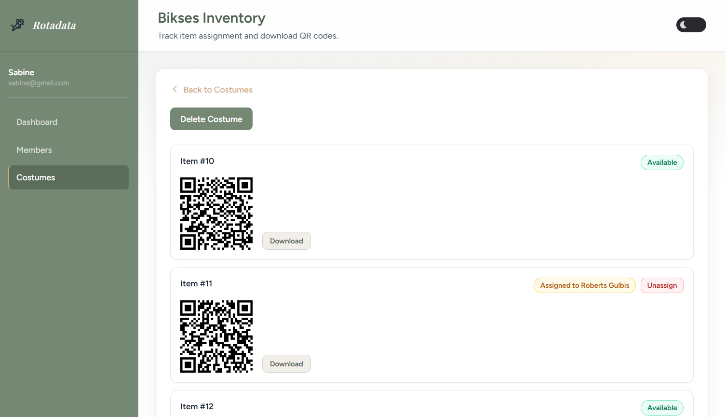Download QR code for Item #11
Image resolution: width=726 pixels, height=417 pixels.
[x=286, y=364]
